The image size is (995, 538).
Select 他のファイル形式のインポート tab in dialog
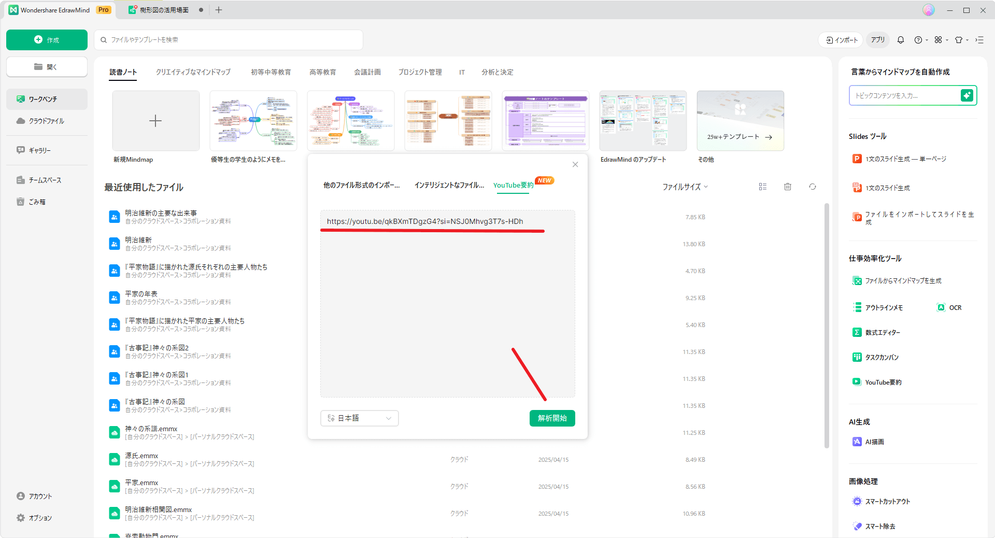pyautogui.click(x=361, y=185)
